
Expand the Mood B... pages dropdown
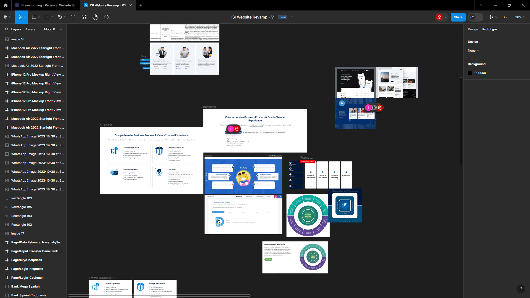(x=53, y=29)
